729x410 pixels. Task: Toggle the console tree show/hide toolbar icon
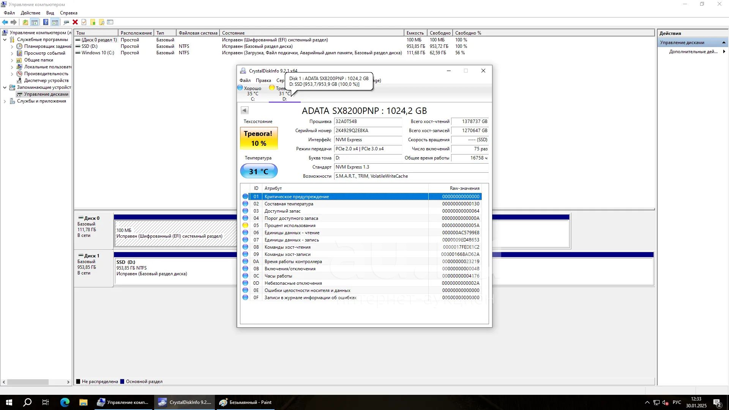tap(35, 22)
